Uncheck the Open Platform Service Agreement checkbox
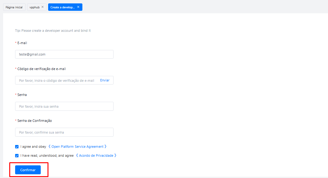Image resolution: width=328 pixels, height=178 pixels. coord(17,147)
